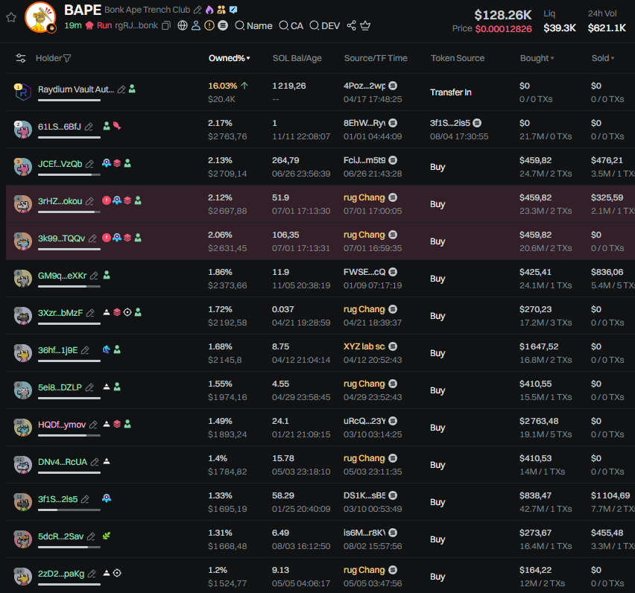Open holder 61LS...6BfJ

click(60, 127)
